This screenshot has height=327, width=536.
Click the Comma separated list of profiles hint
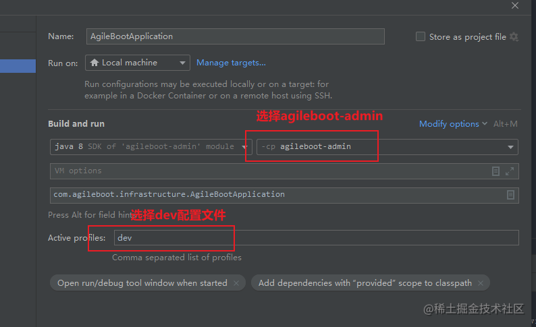(x=177, y=258)
